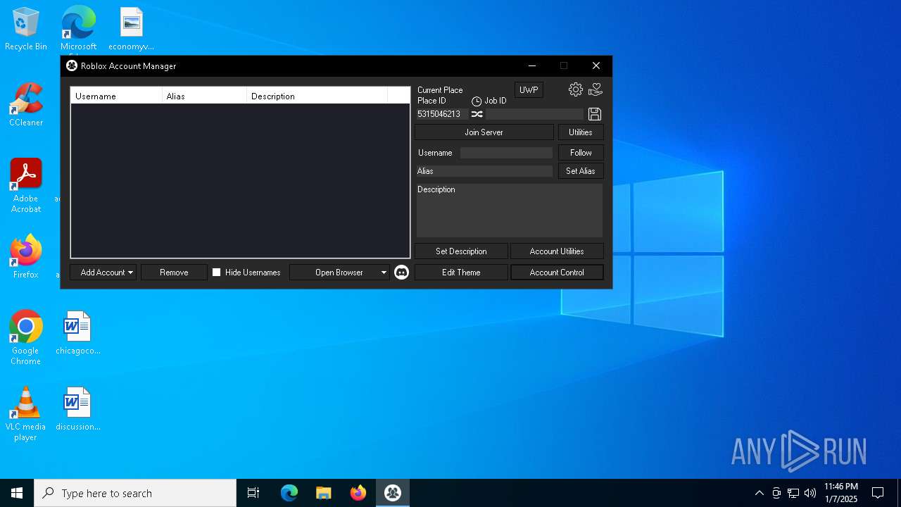Click the Join Server button
The image size is (901, 507).
[x=484, y=132]
